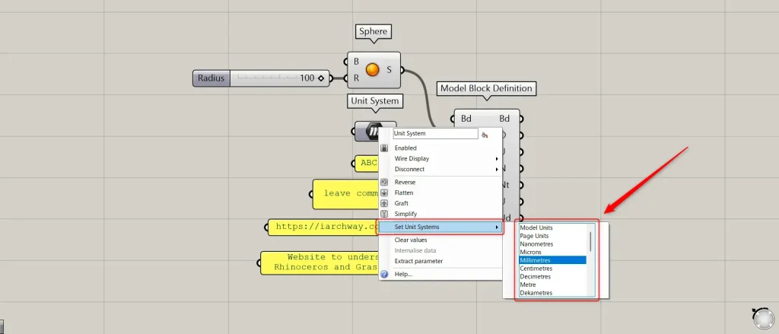Click the 'Website to unders' yellow panel
The image size is (779, 334).
321,262
